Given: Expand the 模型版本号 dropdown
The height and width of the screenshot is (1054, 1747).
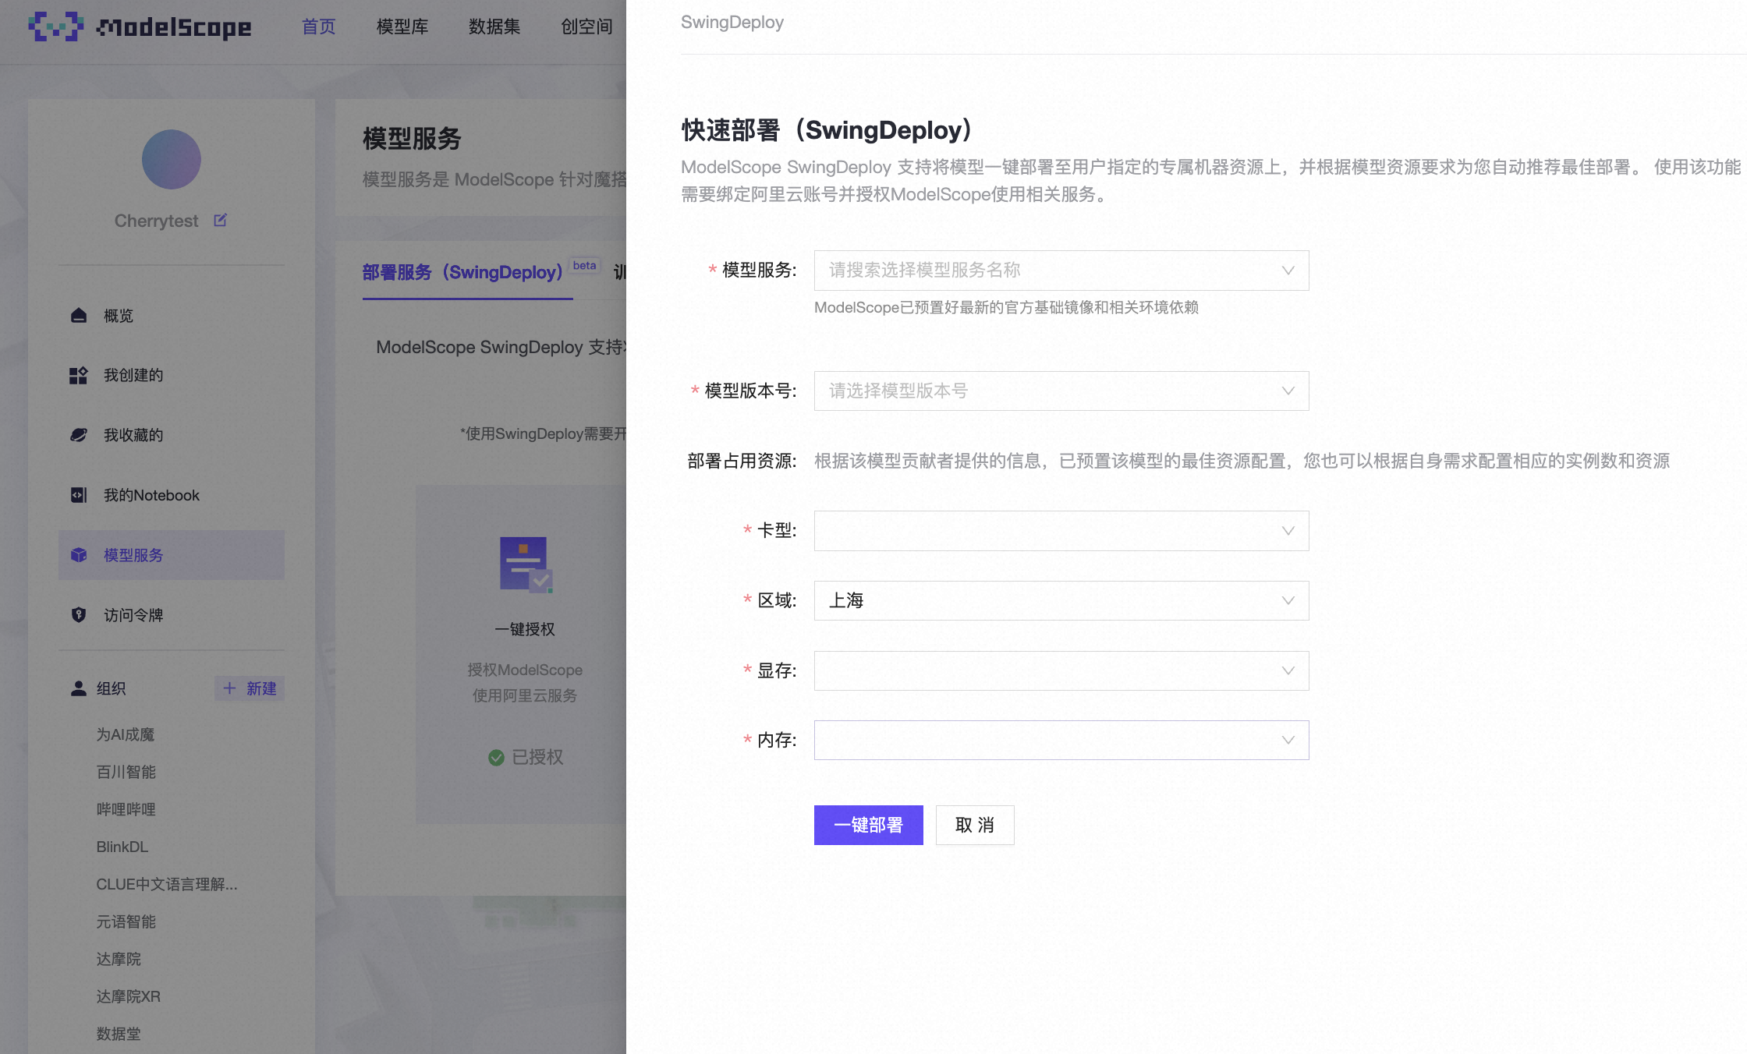Looking at the screenshot, I should coord(1061,391).
